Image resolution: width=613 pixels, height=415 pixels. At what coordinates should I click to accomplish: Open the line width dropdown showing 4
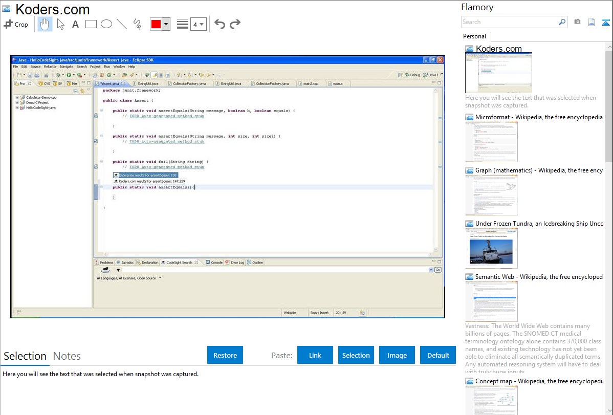198,24
